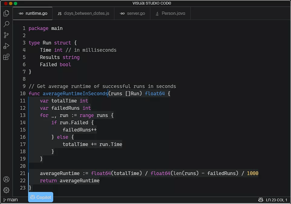The height and width of the screenshot is (204, 291).
Task: Click the Copilot status icon near Ln 23
Action: [x=261, y=200]
